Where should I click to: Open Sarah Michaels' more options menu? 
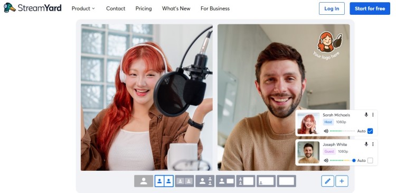tap(373, 115)
